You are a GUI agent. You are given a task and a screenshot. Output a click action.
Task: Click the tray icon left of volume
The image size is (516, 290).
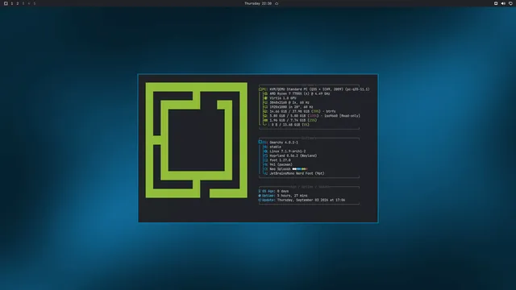pos(496,3)
